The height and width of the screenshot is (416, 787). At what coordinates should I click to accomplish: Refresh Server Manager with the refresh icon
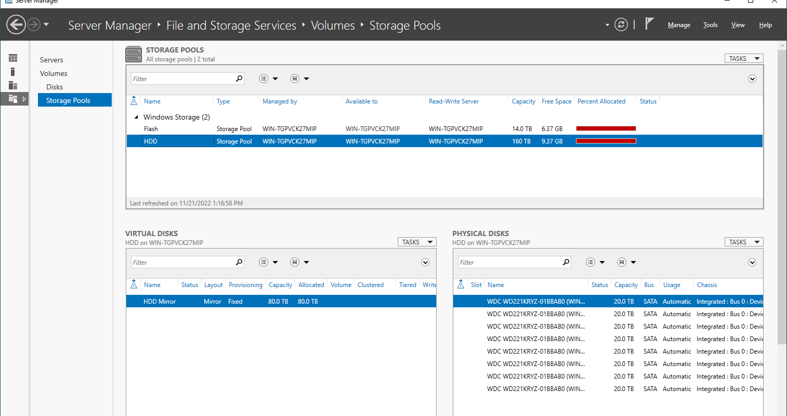tap(621, 24)
